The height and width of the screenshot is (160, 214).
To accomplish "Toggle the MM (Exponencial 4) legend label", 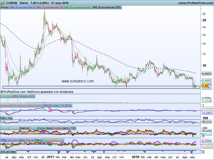I will pyautogui.click(x=22, y=7).
